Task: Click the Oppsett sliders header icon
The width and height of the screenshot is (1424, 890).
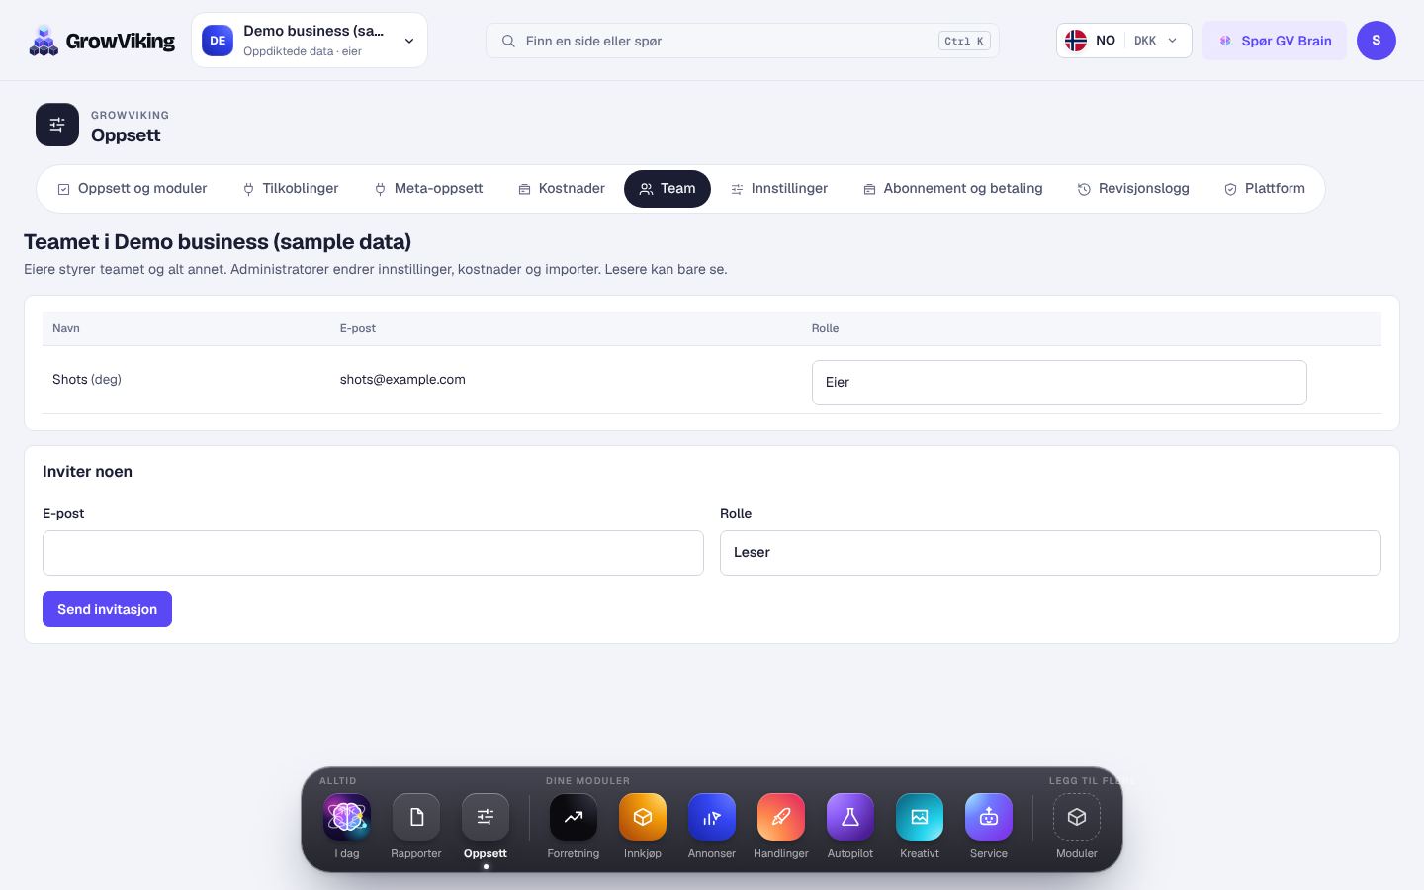Action: [57, 125]
